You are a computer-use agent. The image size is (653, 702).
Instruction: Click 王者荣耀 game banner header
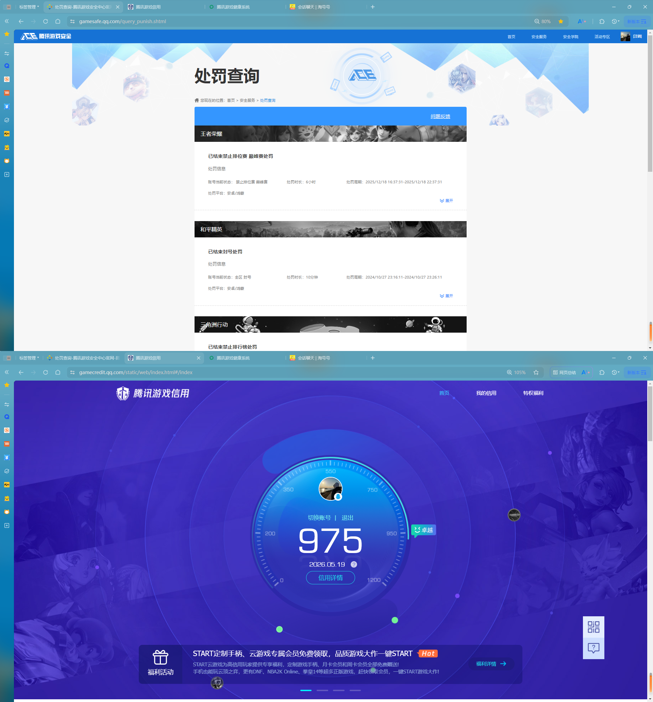pyautogui.click(x=330, y=133)
